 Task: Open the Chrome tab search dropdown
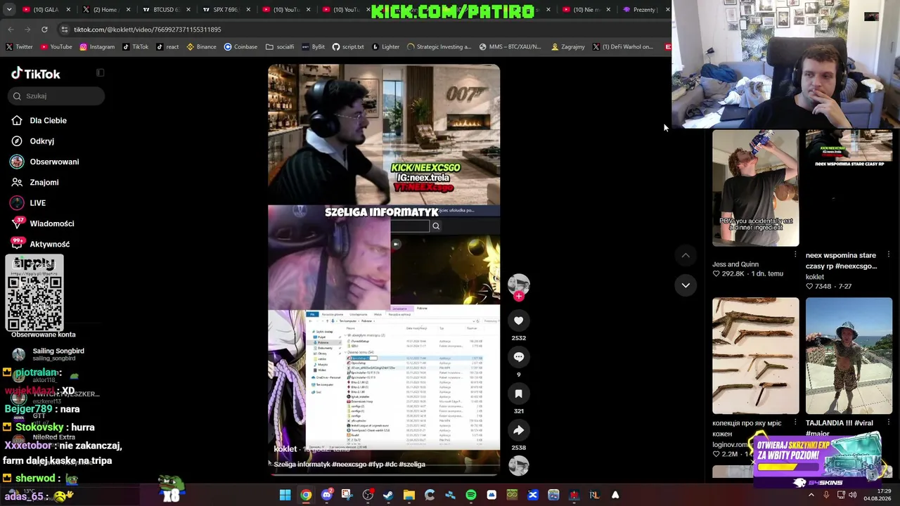tap(9, 10)
